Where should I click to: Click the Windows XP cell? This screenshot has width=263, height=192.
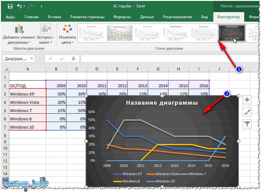27,94
